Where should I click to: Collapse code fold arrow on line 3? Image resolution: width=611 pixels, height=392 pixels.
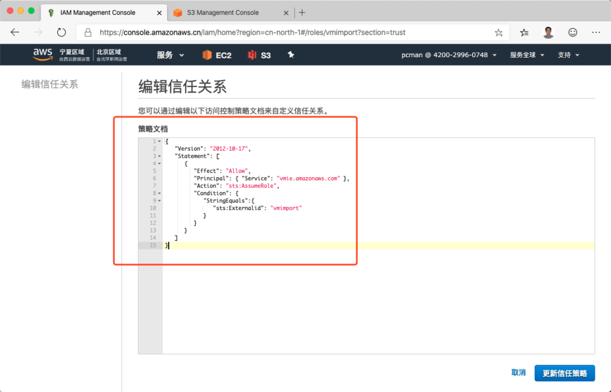tap(159, 156)
